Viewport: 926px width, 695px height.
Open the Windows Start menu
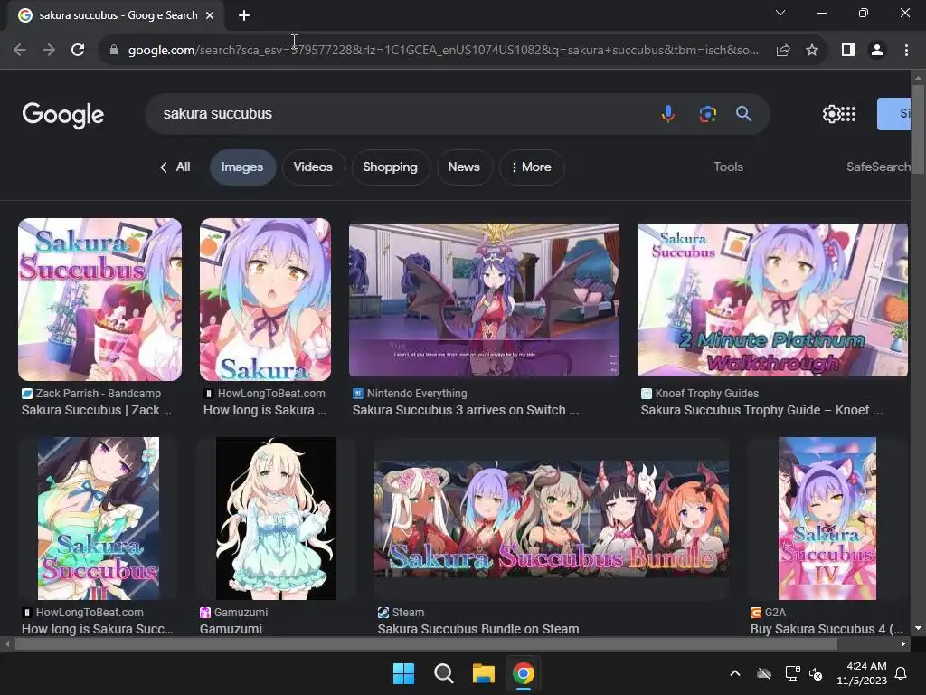click(x=404, y=673)
